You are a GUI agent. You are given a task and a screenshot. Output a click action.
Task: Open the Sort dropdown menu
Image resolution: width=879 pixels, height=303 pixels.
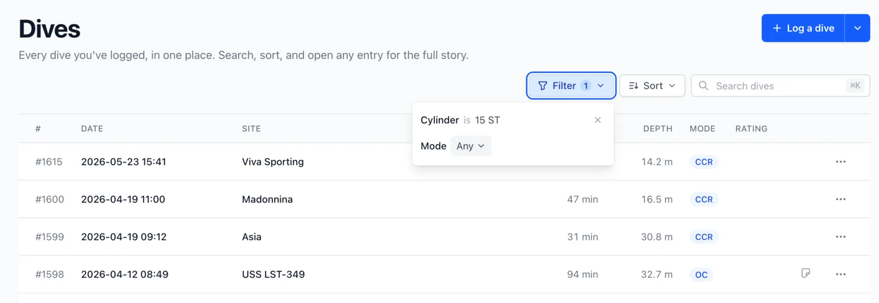652,86
